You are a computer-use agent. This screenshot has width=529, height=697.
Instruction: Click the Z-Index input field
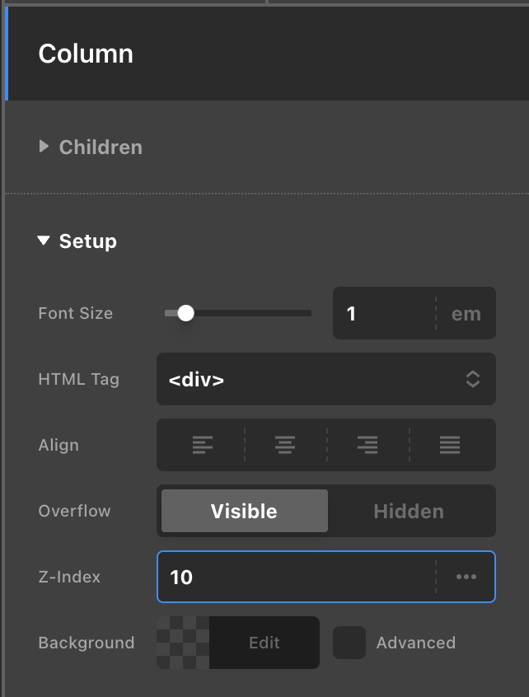point(297,577)
